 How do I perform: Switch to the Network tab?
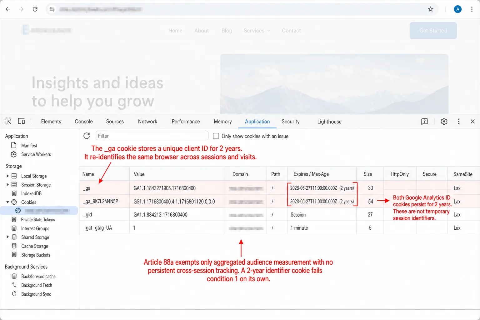pos(147,122)
